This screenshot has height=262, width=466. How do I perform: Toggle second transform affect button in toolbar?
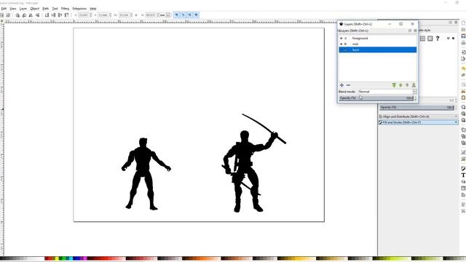point(183,15)
